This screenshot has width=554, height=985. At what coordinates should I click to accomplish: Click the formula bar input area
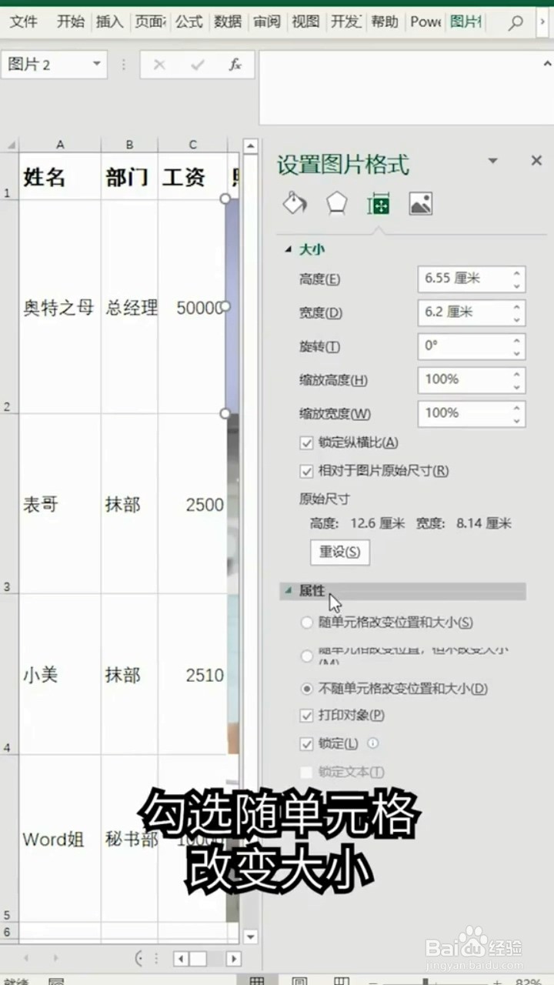point(406,87)
